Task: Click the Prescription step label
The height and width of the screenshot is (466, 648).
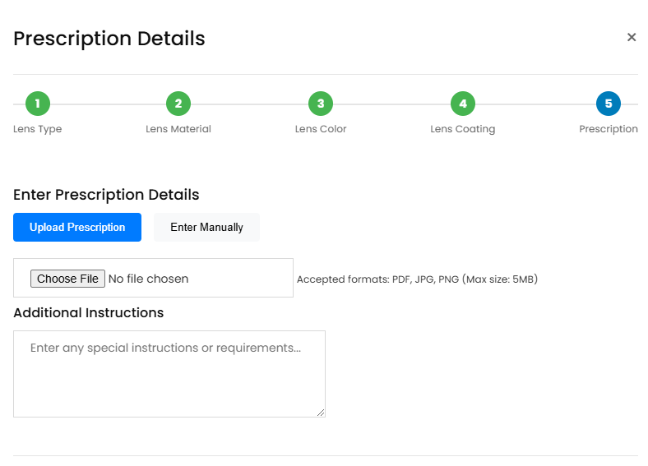Action: 609,129
